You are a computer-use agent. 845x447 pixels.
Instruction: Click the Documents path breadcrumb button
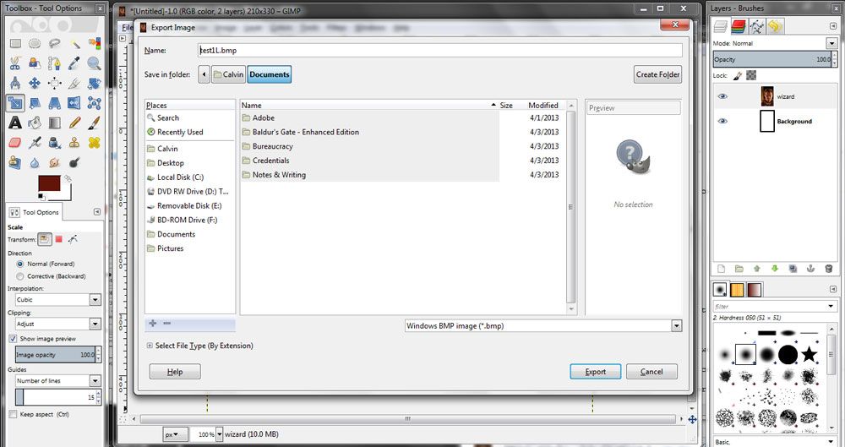270,74
